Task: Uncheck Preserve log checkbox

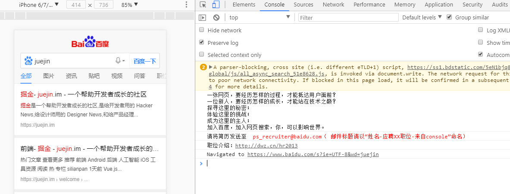Action: (202, 42)
